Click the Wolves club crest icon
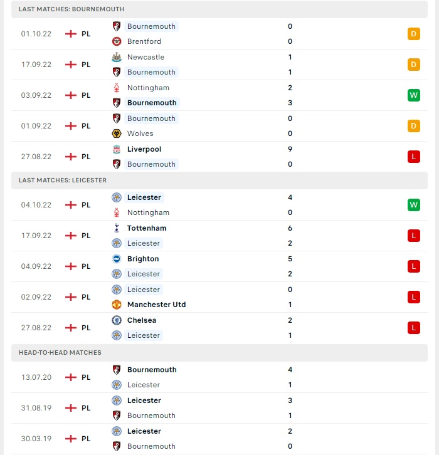Image resolution: width=439 pixels, height=455 pixels. (x=117, y=133)
